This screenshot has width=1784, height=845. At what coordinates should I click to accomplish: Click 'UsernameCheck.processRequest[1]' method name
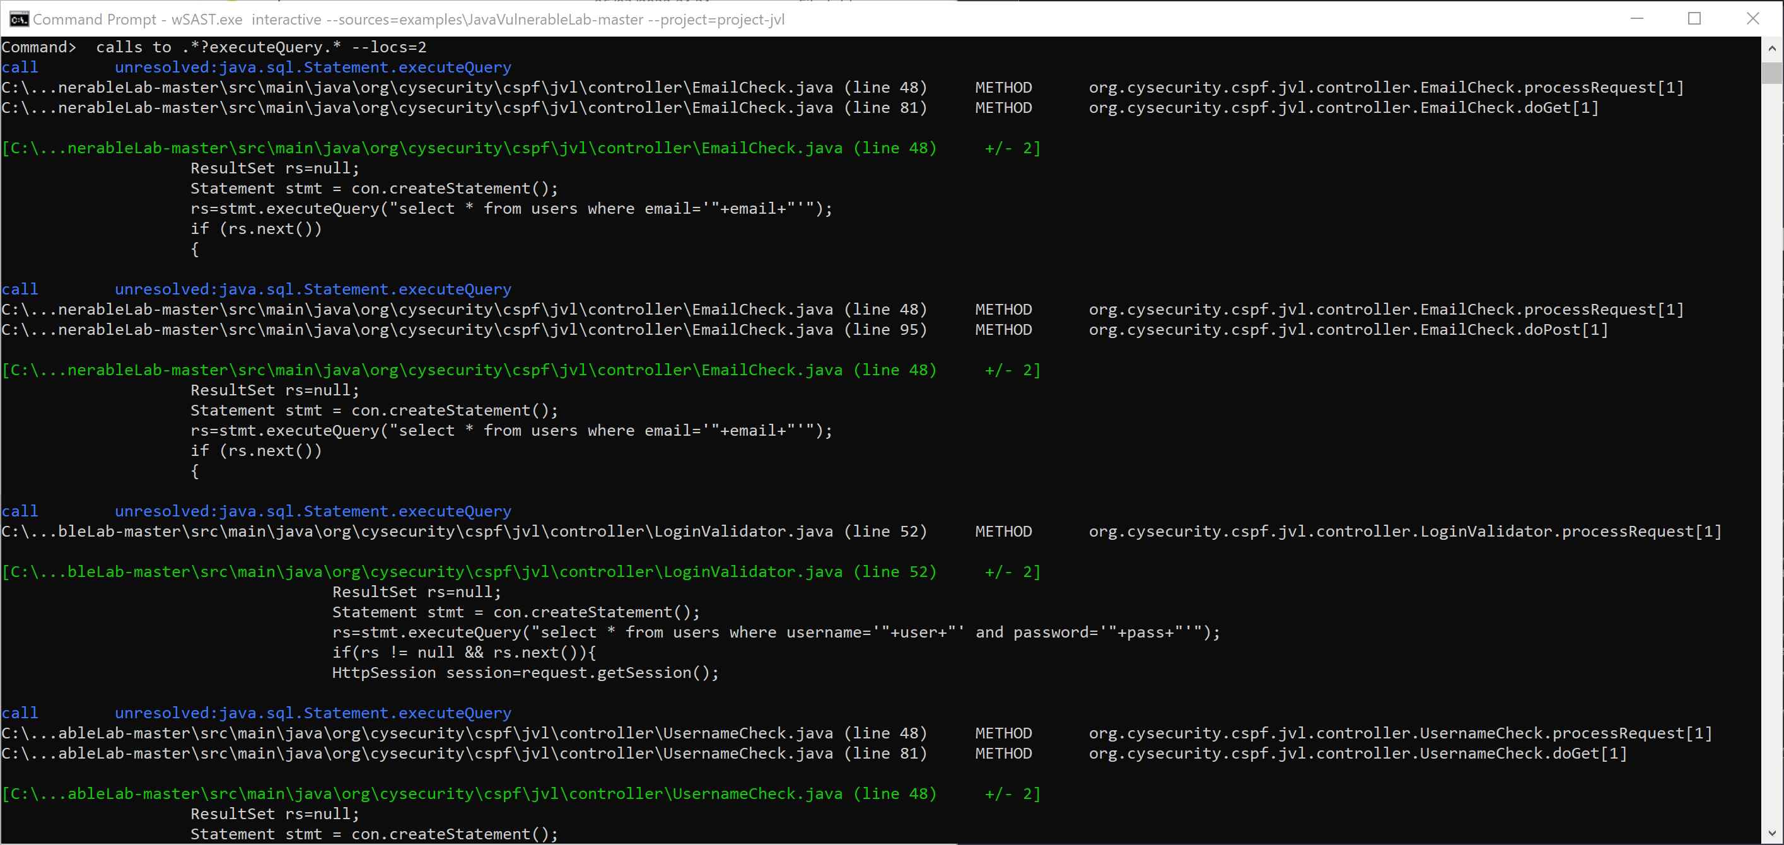[x=1401, y=733]
